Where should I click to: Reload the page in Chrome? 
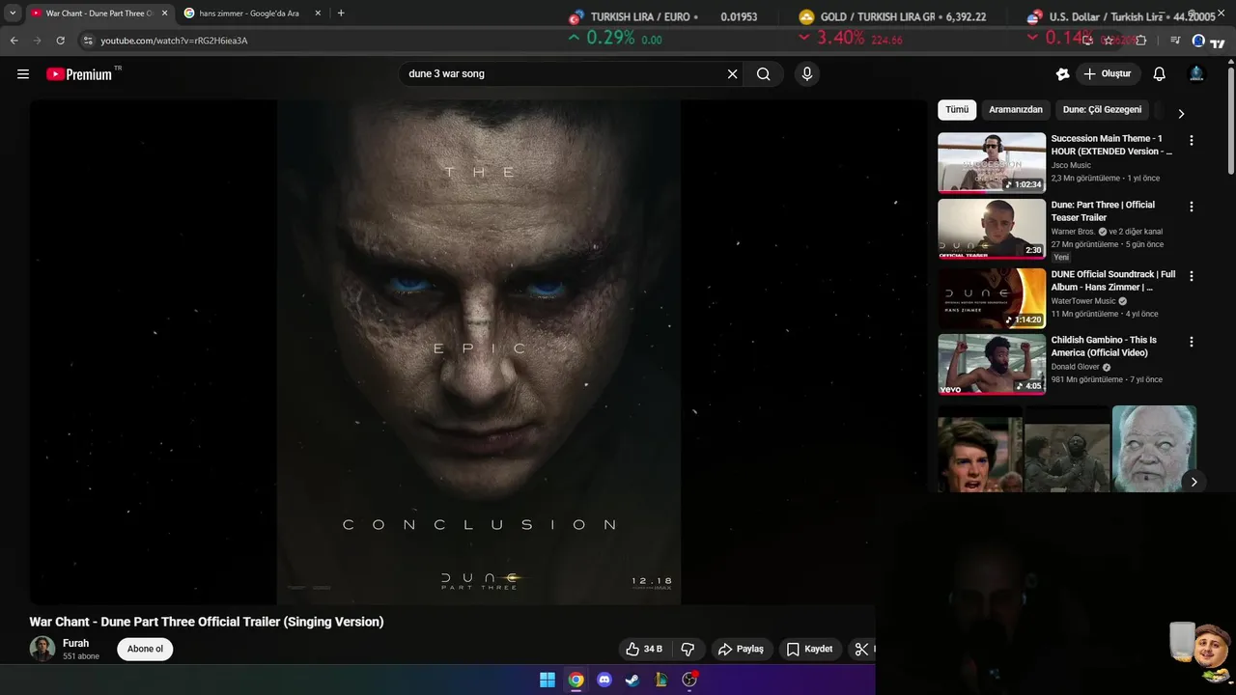[x=61, y=41]
